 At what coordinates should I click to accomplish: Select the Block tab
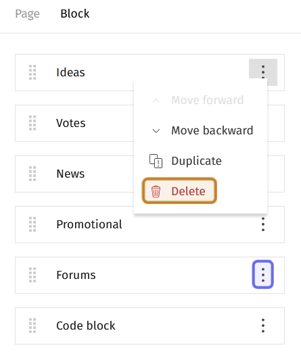point(74,14)
